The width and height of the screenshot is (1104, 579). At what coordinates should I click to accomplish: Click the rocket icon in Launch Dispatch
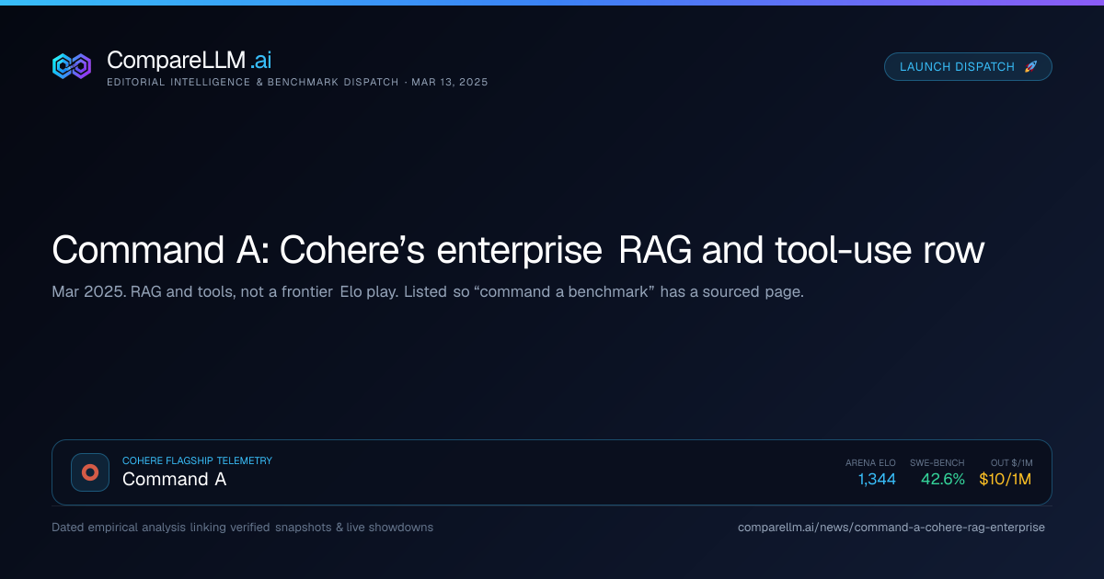pyautogui.click(x=1030, y=66)
